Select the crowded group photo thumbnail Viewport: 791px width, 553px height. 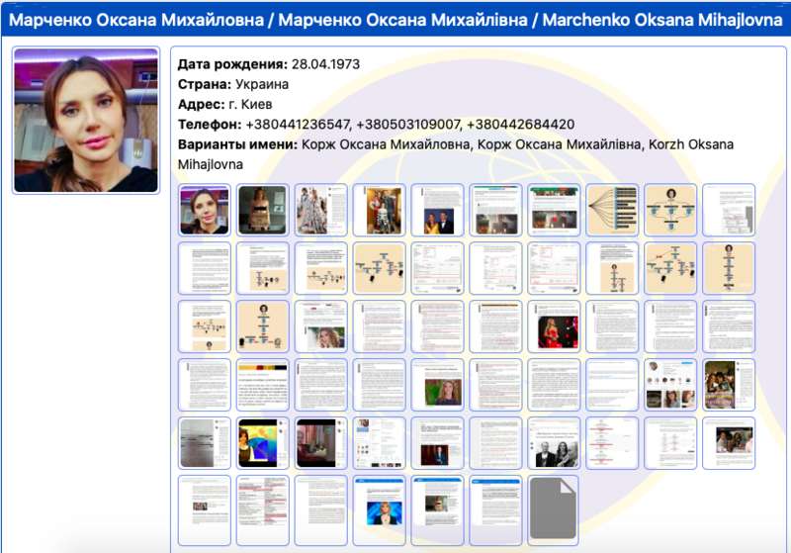[x=729, y=385]
